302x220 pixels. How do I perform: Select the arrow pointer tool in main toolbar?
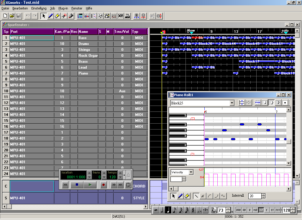pyautogui.click(x=44, y=16)
